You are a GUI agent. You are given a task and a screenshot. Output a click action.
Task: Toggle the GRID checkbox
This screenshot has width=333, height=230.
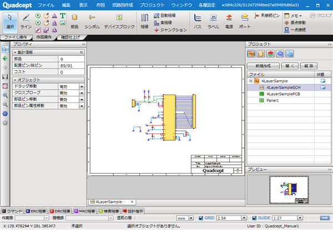[x=201, y=218]
